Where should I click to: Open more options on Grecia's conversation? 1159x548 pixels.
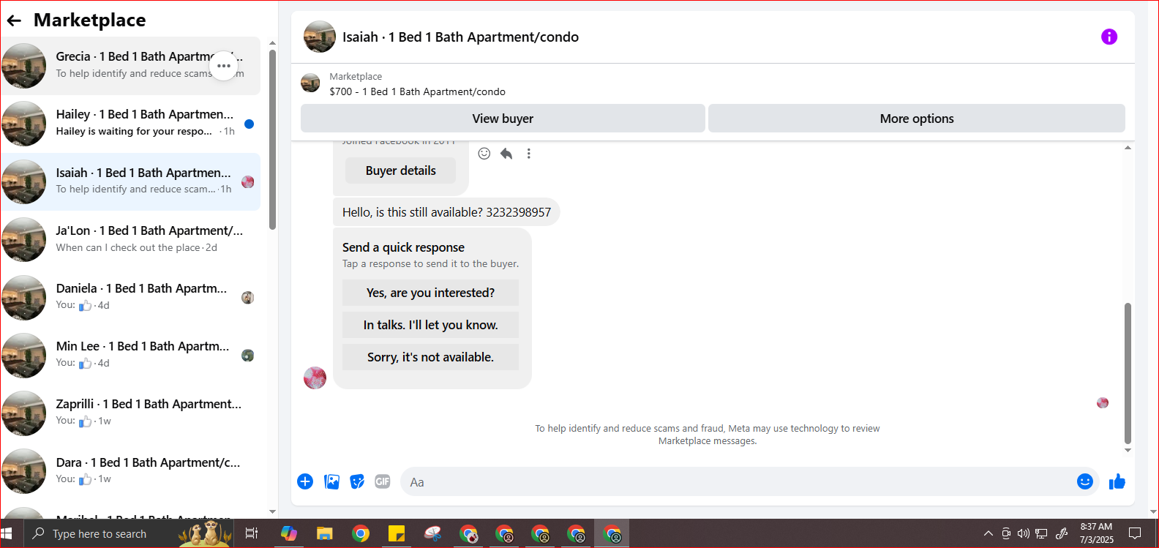[224, 66]
